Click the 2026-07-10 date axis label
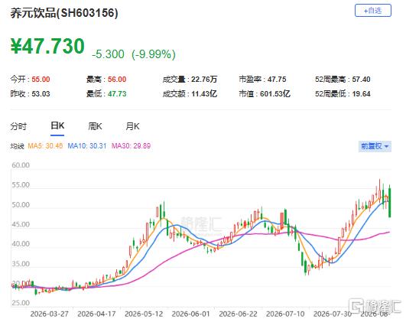The width and height of the screenshot is (406, 319). point(285,314)
